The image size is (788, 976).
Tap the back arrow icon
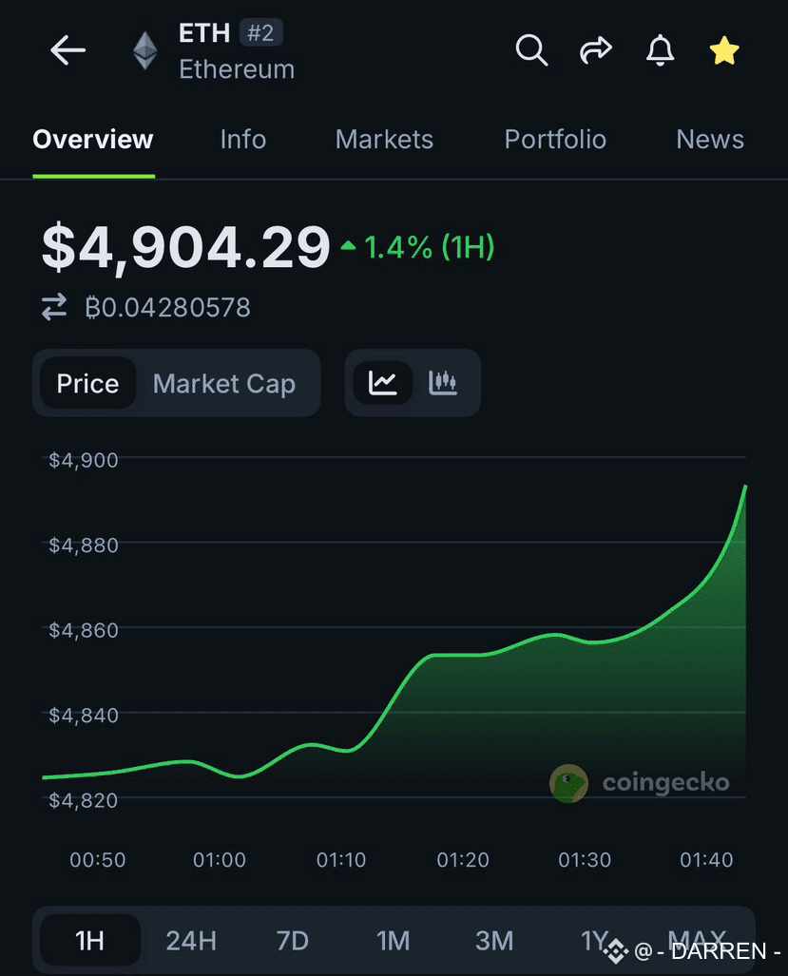click(67, 50)
